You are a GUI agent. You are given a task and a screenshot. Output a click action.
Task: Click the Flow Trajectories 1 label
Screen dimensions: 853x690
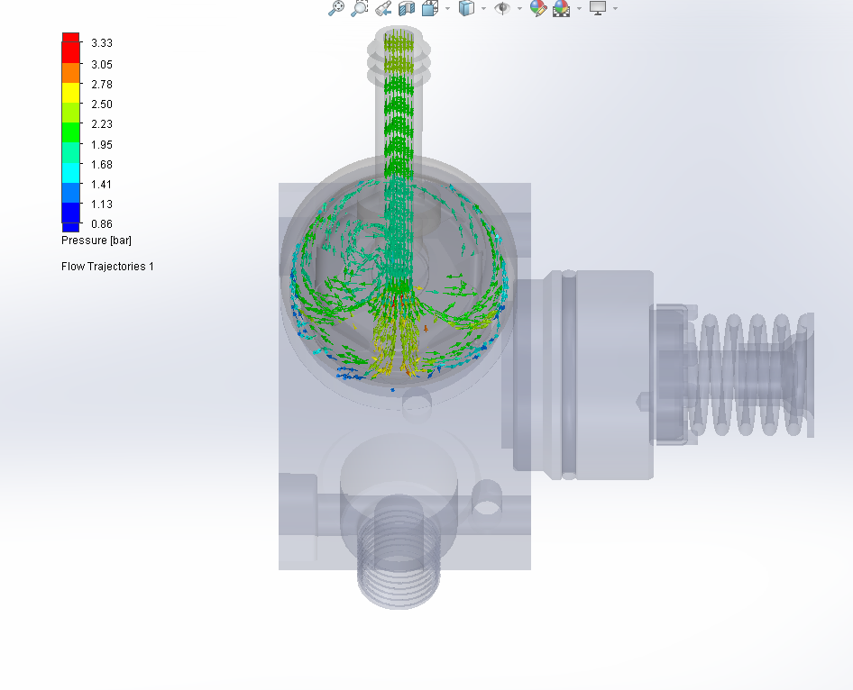(106, 266)
